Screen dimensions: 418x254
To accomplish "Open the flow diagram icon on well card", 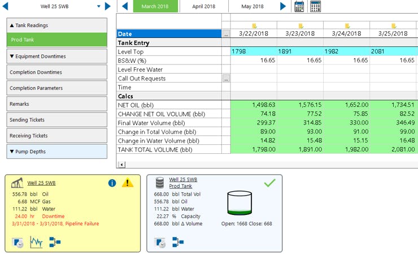I will point(55,242).
